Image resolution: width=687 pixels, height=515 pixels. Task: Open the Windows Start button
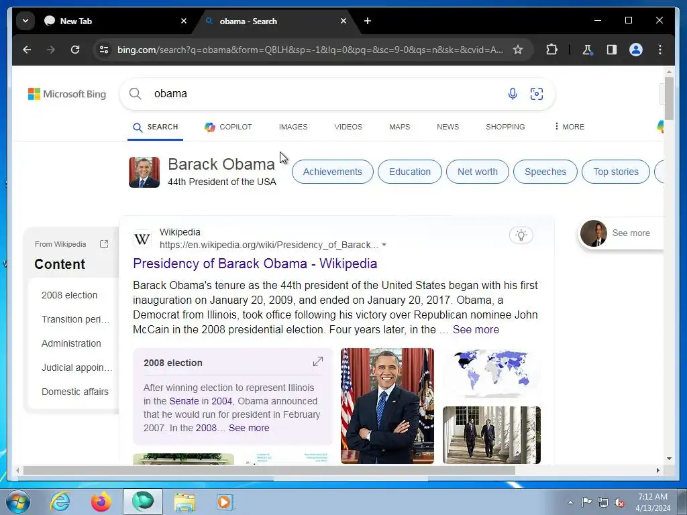(x=17, y=502)
